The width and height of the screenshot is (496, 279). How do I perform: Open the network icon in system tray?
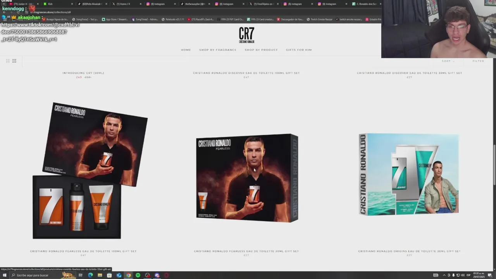458,275
